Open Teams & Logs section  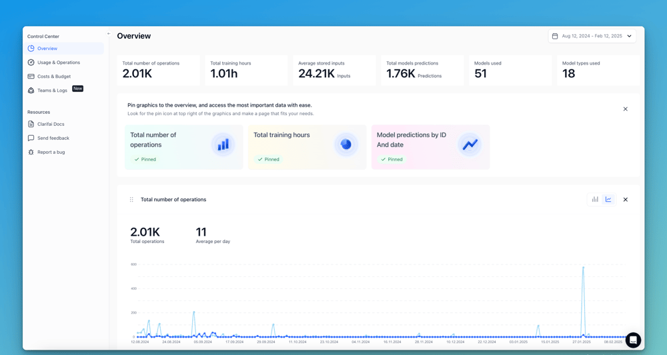[52, 91]
